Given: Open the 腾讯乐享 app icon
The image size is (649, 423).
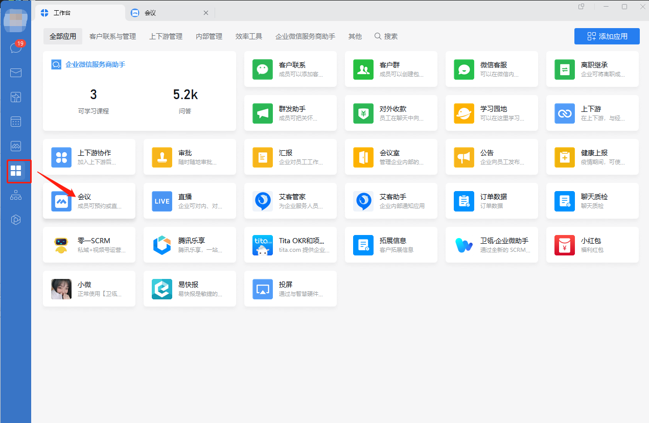Looking at the screenshot, I should tap(162, 245).
